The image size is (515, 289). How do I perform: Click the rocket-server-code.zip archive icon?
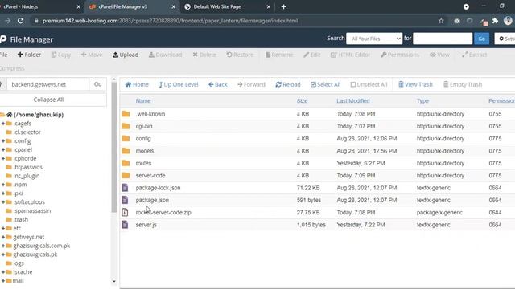pos(125,212)
